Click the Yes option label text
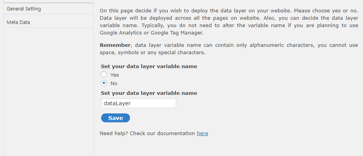Viewport: 363px width, 156px height. 115,75
